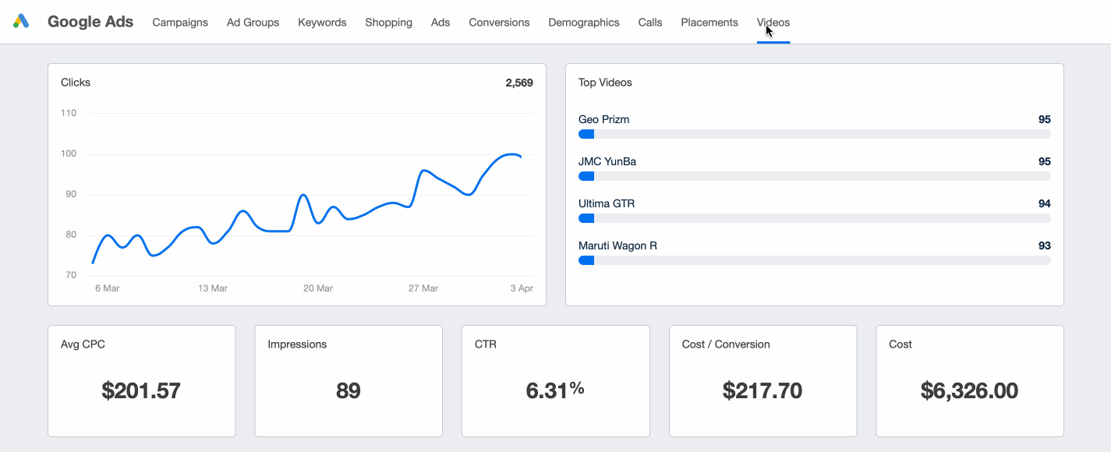Click the Cost / Conversion label

coord(726,344)
